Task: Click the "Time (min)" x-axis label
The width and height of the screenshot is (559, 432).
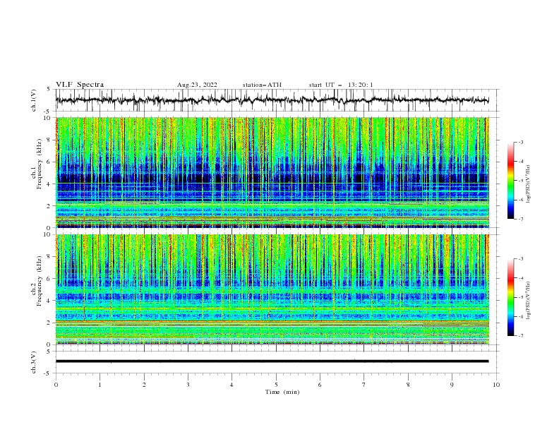Action: click(282, 392)
